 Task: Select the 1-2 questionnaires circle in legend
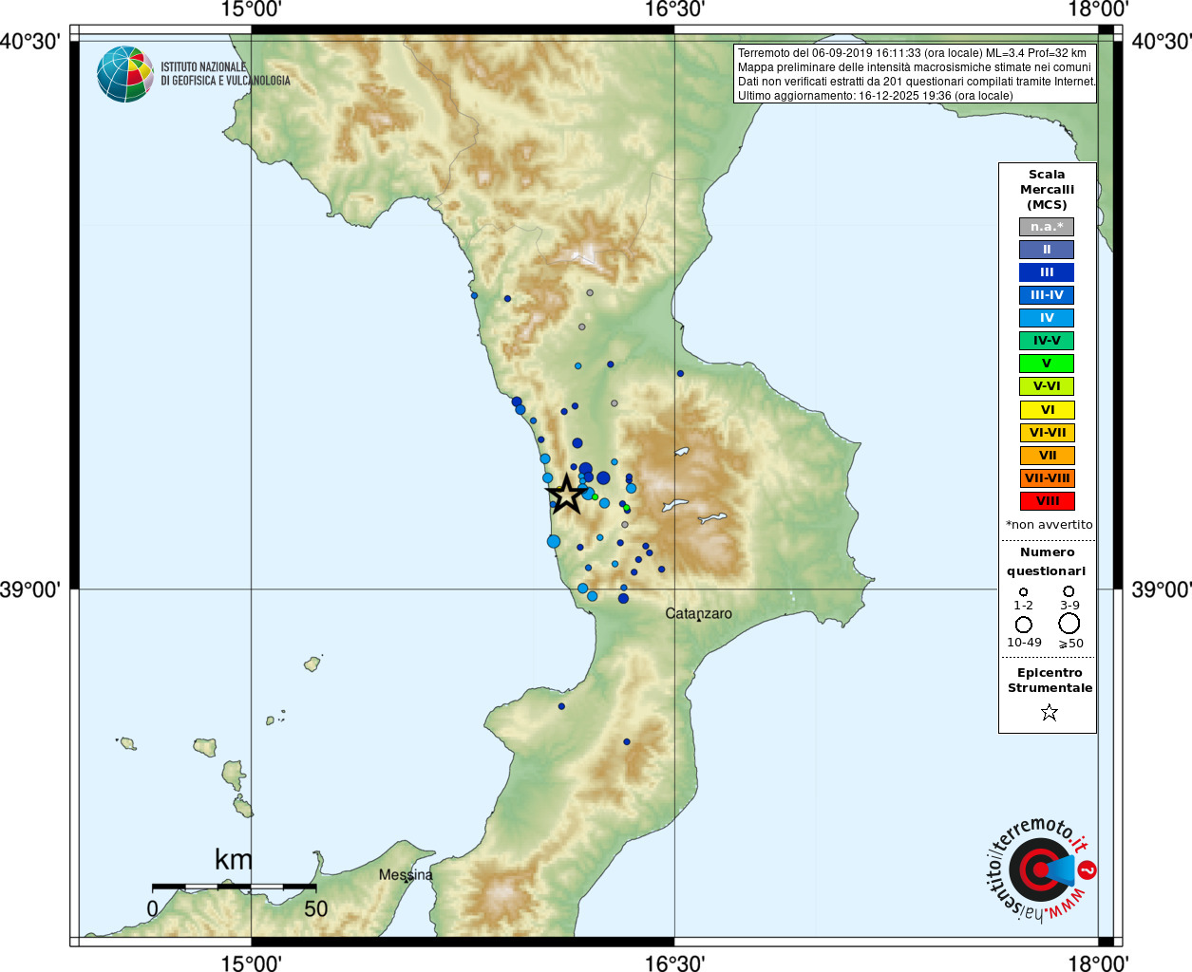click(x=1023, y=591)
